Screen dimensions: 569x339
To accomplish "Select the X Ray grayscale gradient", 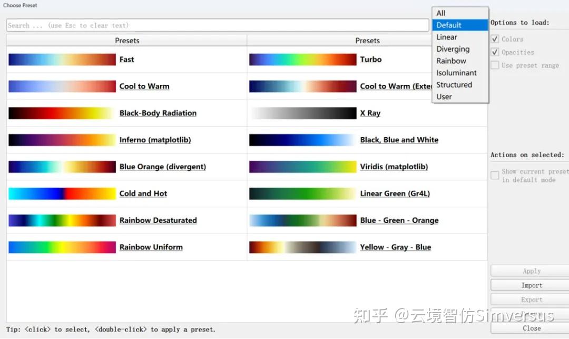I will point(303,113).
